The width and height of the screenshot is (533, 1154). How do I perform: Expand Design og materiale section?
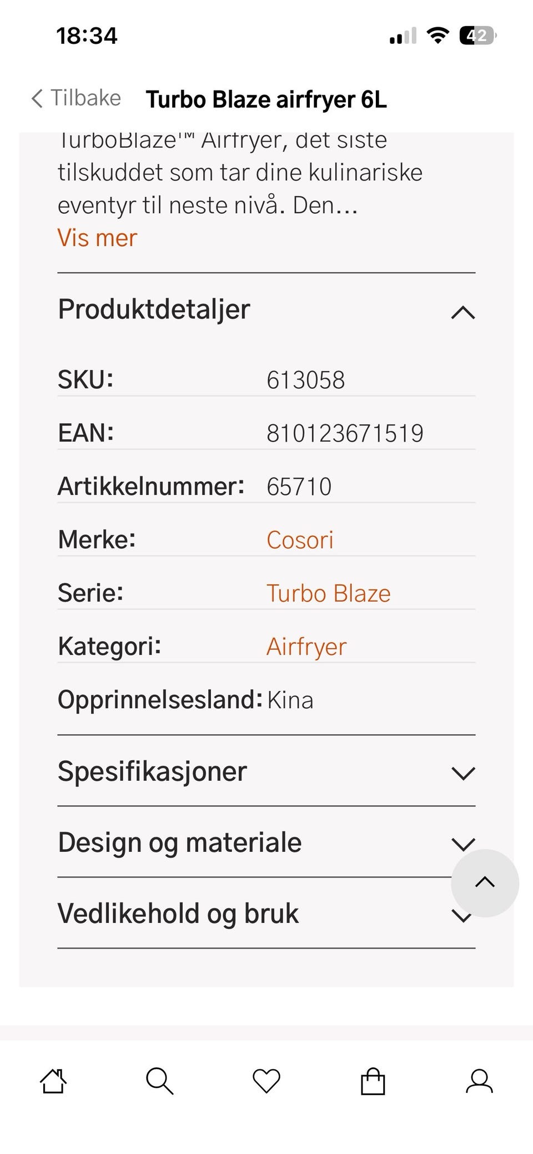(266, 842)
